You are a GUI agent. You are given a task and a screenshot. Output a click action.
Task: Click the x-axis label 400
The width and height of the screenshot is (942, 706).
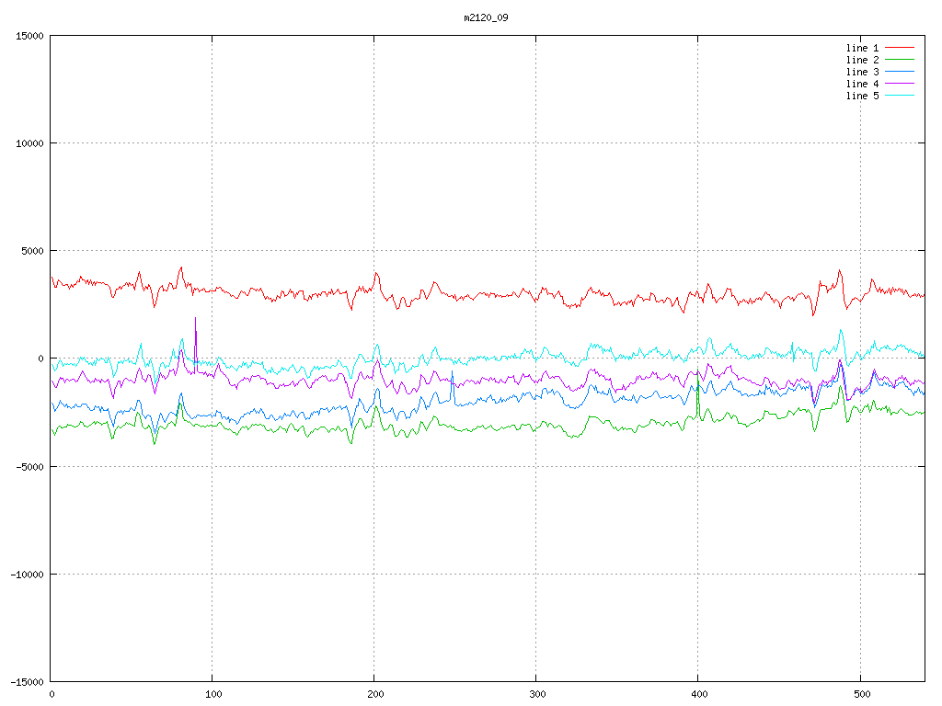[700, 695]
